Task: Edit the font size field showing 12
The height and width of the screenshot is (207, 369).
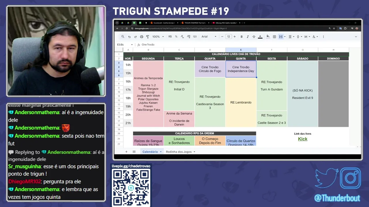Action: pyautogui.click(x=229, y=37)
